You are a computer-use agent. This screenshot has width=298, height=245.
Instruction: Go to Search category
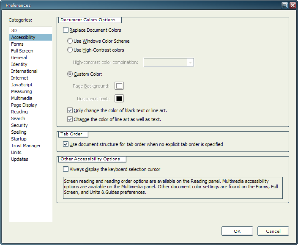pyautogui.click(x=30, y=118)
